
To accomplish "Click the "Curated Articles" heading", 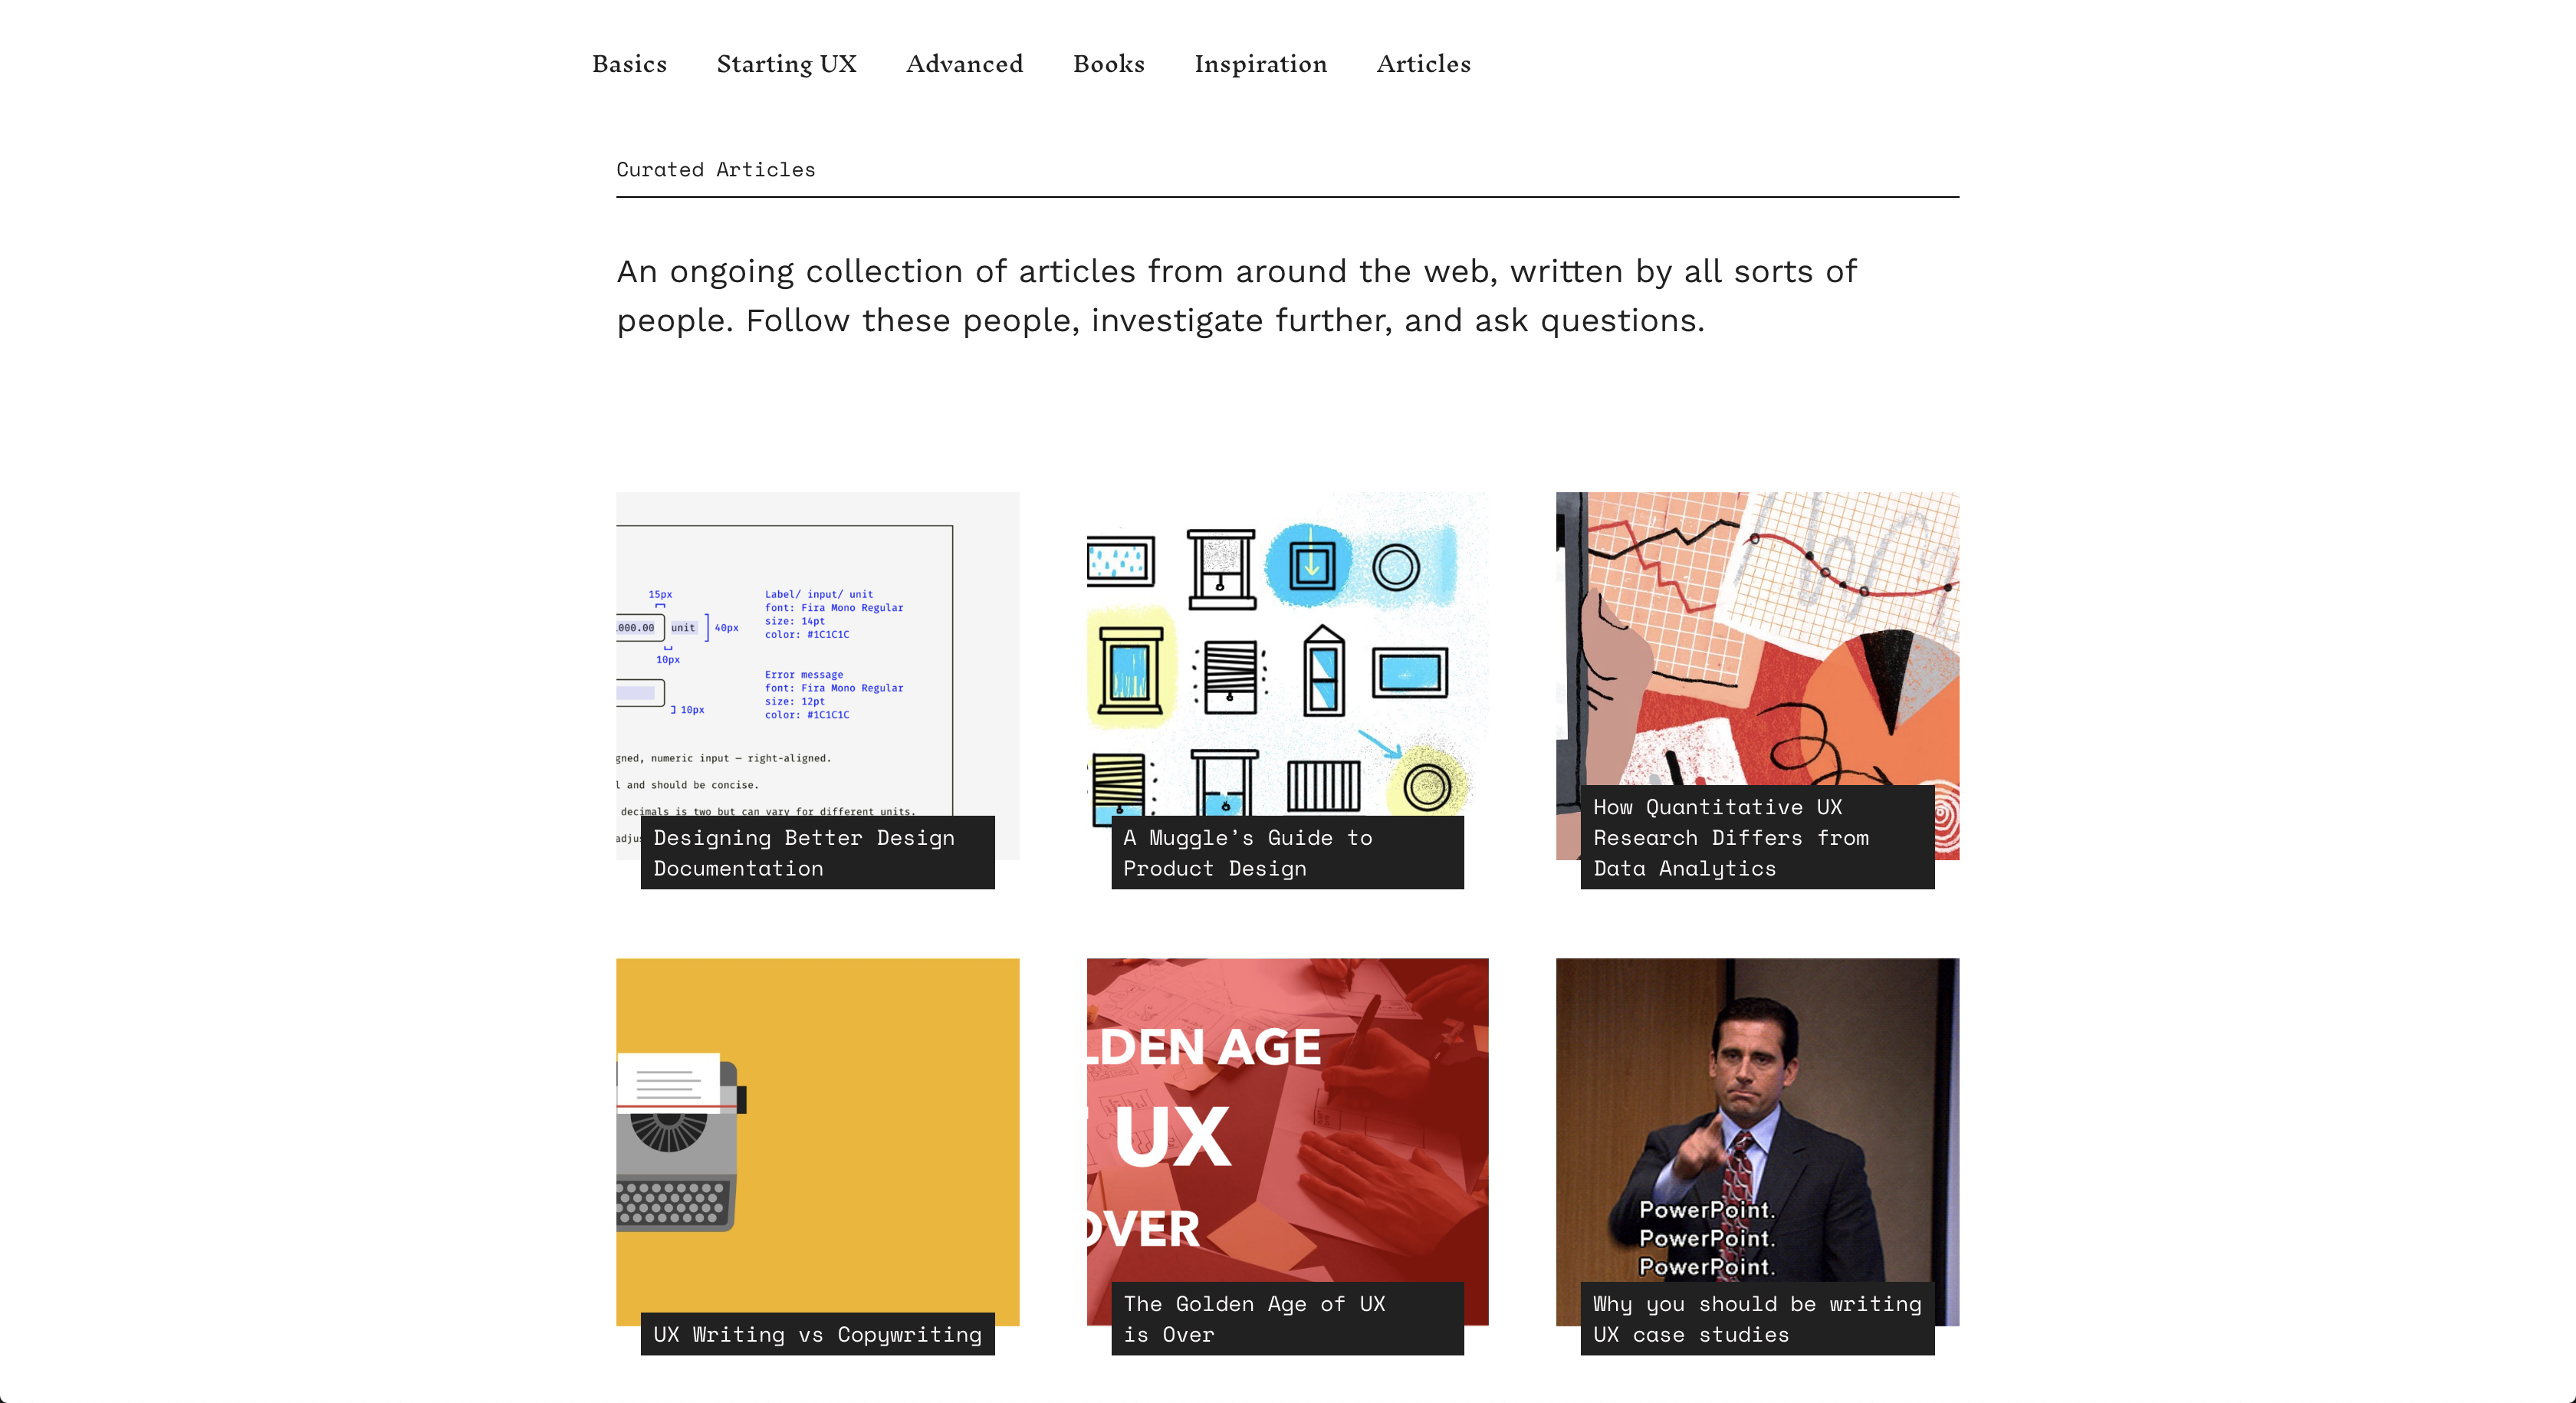I will click(715, 168).
